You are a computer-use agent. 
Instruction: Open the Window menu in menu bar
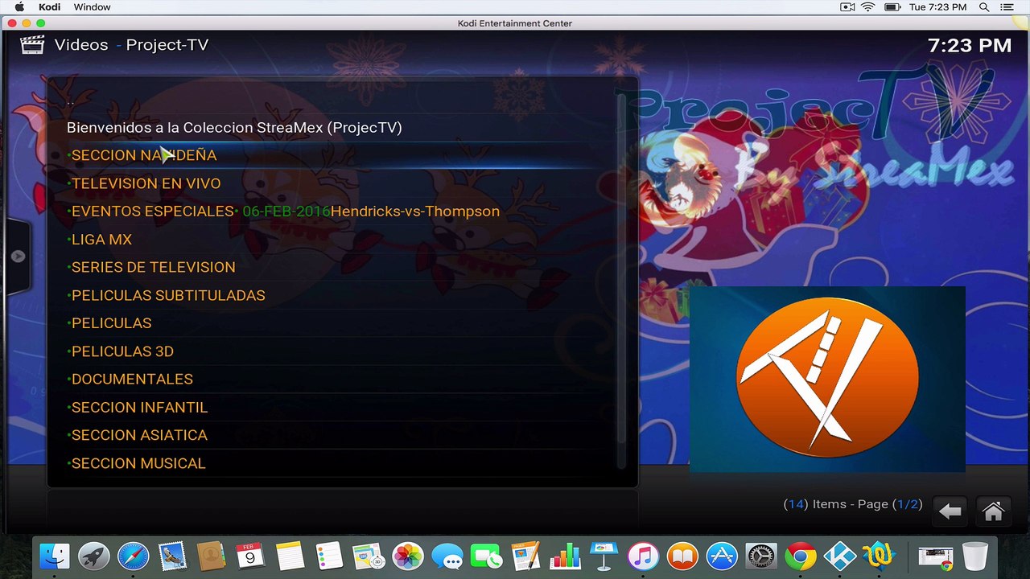[93, 7]
